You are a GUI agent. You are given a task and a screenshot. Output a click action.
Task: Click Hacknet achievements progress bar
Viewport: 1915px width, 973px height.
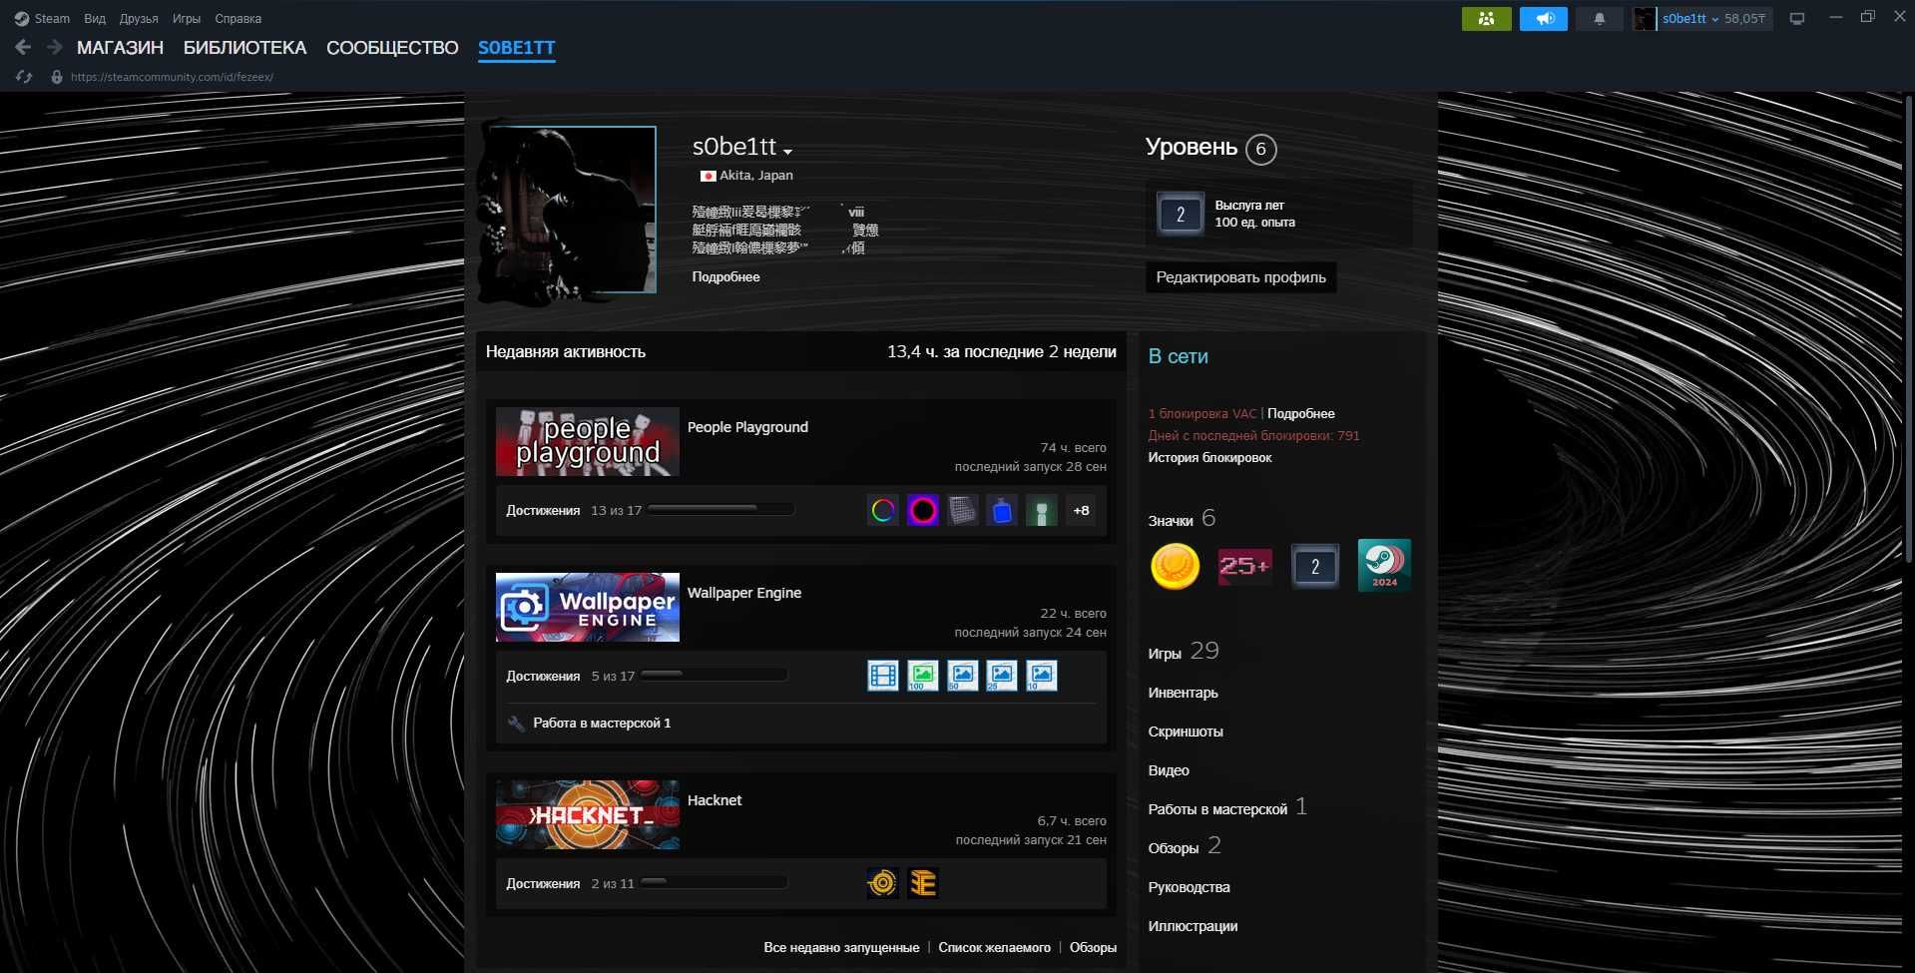[x=714, y=883]
